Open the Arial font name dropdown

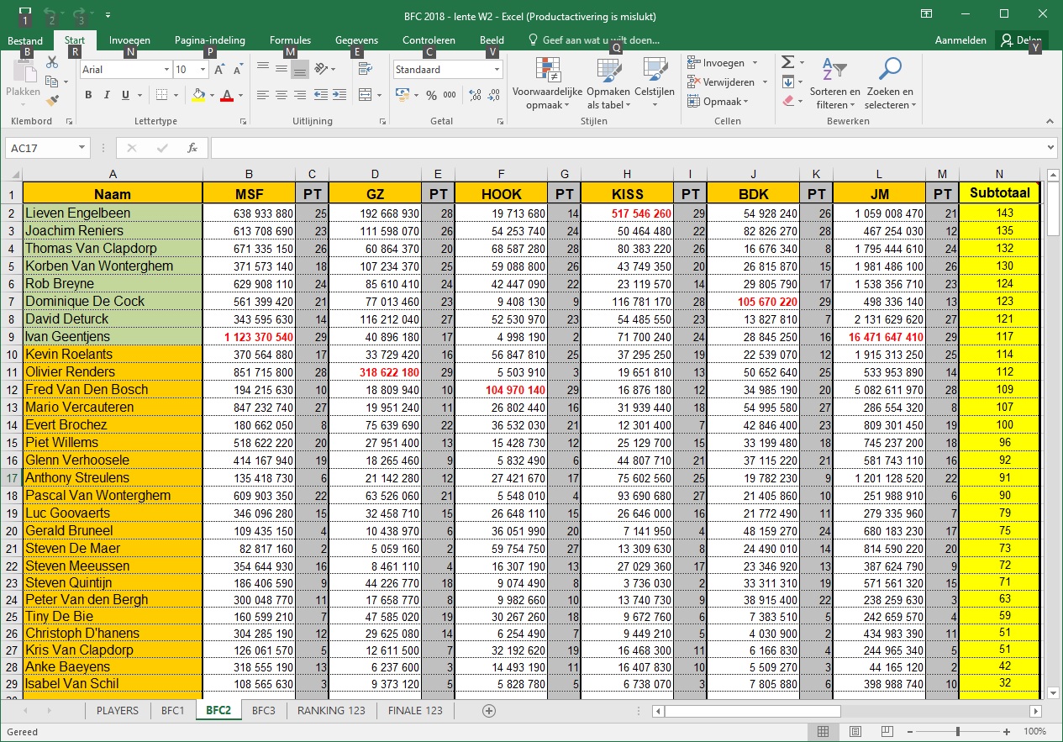[166, 70]
